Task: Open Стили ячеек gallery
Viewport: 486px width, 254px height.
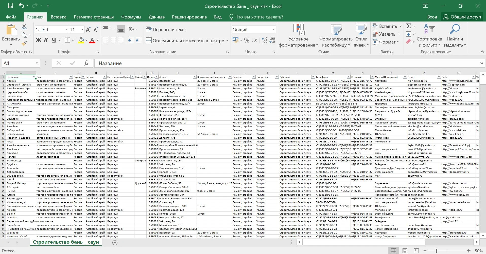Action: click(x=361, y=36)
